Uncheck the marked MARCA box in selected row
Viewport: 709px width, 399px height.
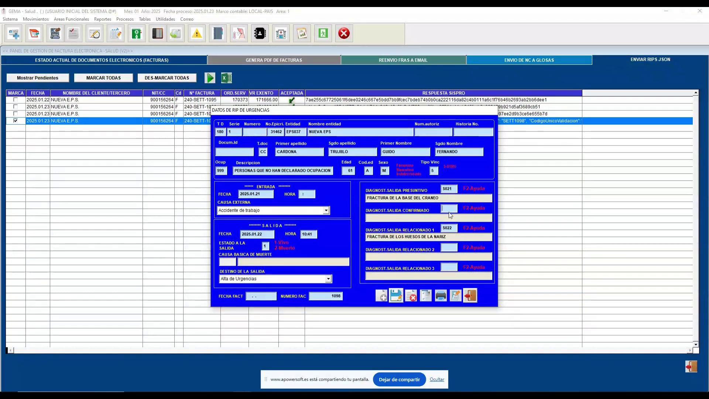[x=16, y=121]
